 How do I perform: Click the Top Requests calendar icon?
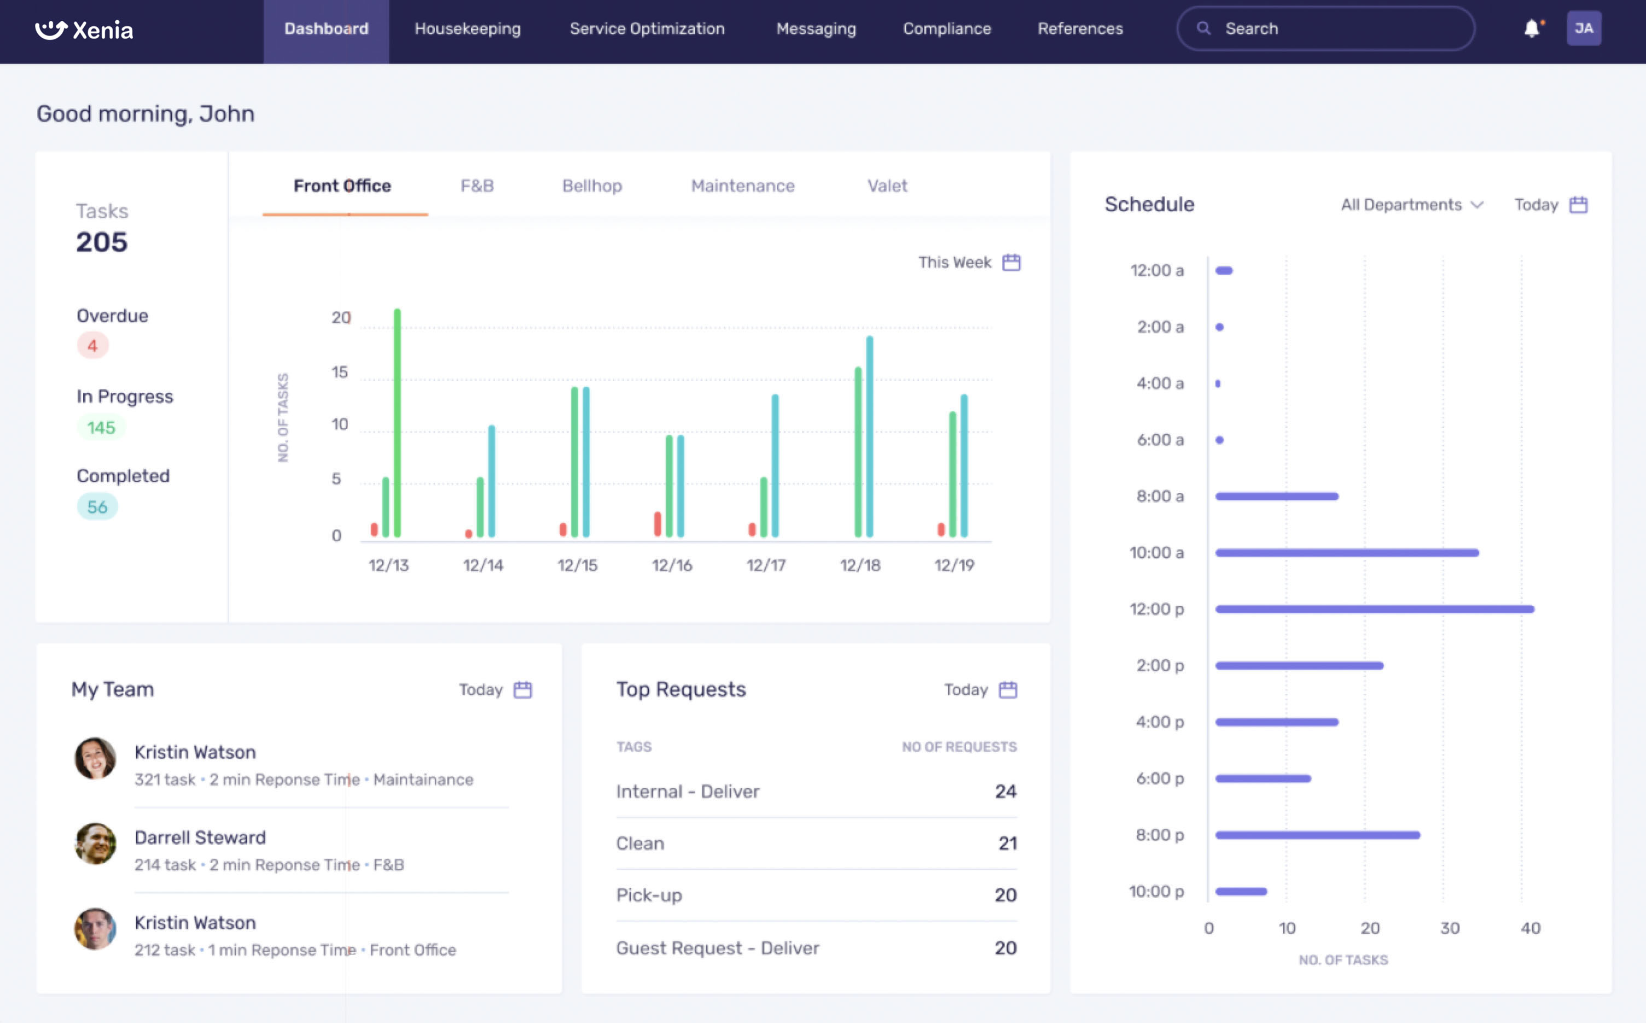coord(1008,689)
